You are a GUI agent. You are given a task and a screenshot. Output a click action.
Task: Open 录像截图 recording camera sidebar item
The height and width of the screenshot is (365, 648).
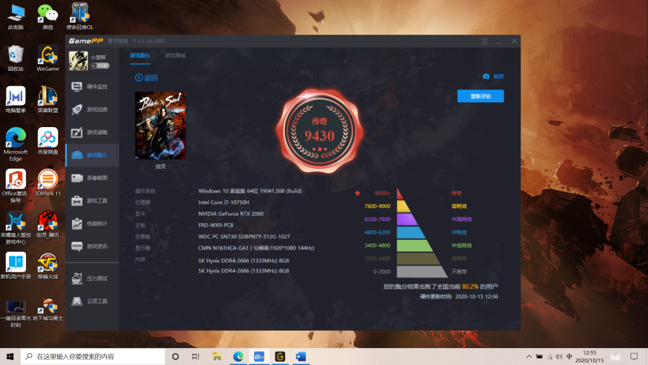[x=92, y=178]
